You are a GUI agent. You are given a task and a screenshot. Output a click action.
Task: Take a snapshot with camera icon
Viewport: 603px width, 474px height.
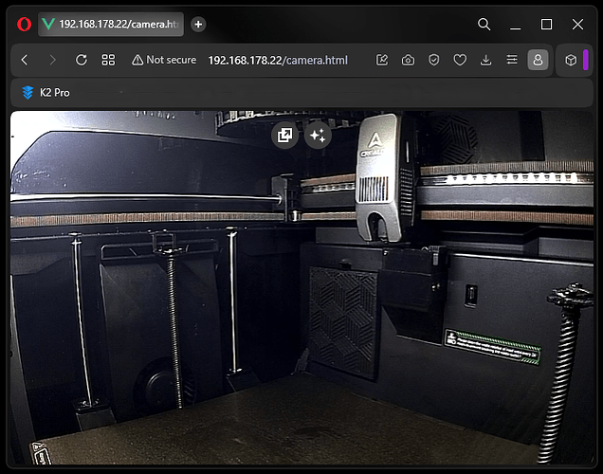tap(408, 60)
